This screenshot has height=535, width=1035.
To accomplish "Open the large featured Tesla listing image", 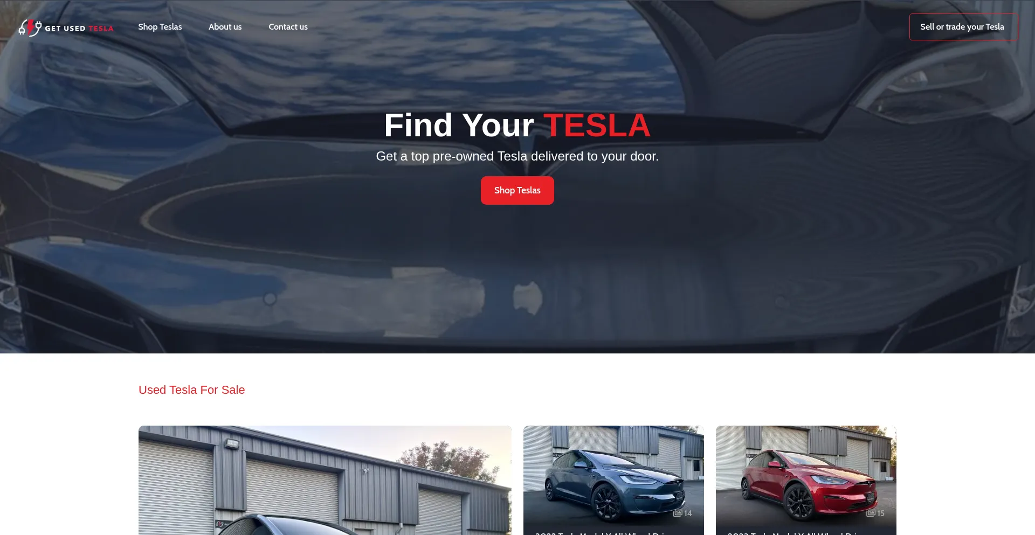I will click(325, 480).
